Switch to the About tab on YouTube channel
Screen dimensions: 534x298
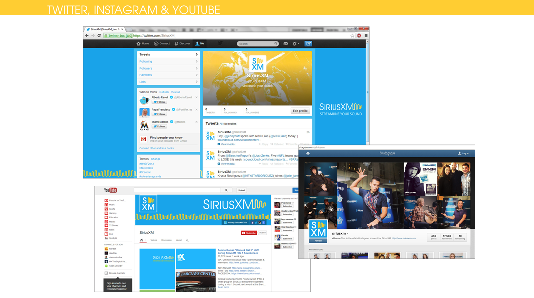179,240
